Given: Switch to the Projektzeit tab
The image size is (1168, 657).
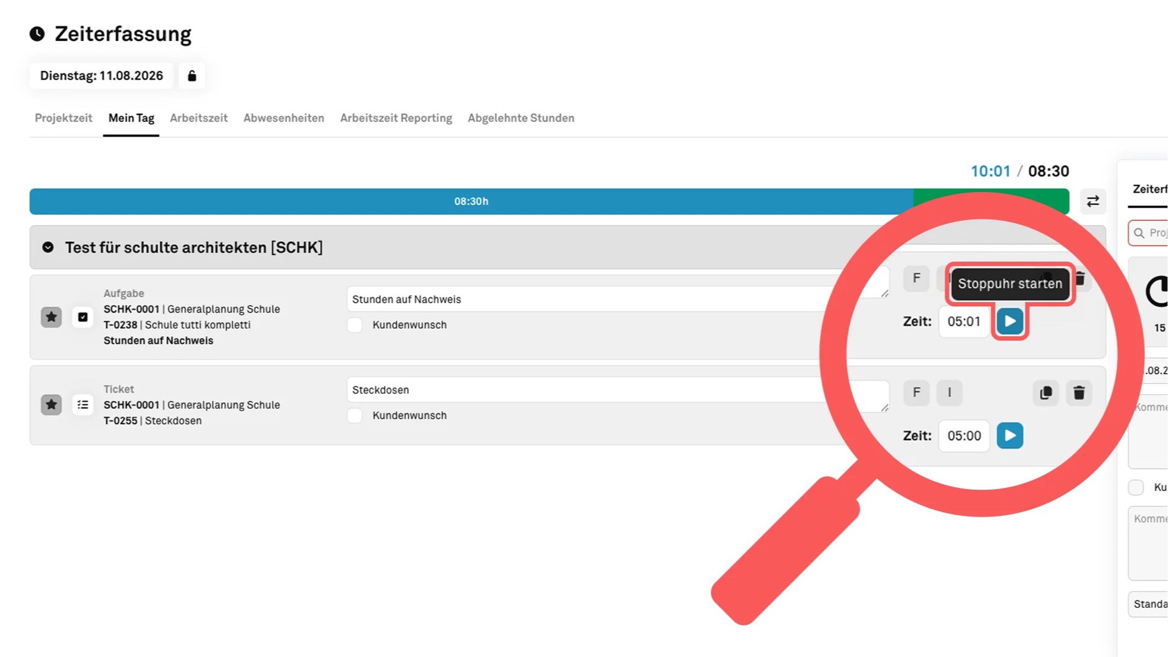Looking at the screenshot, I should pyautogui.click(x=63, y=118).
